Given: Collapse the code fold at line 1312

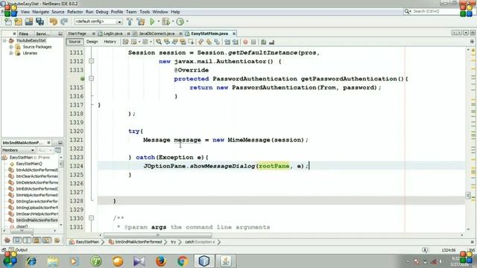Looking at the screenshot, I should coord(91,61).
